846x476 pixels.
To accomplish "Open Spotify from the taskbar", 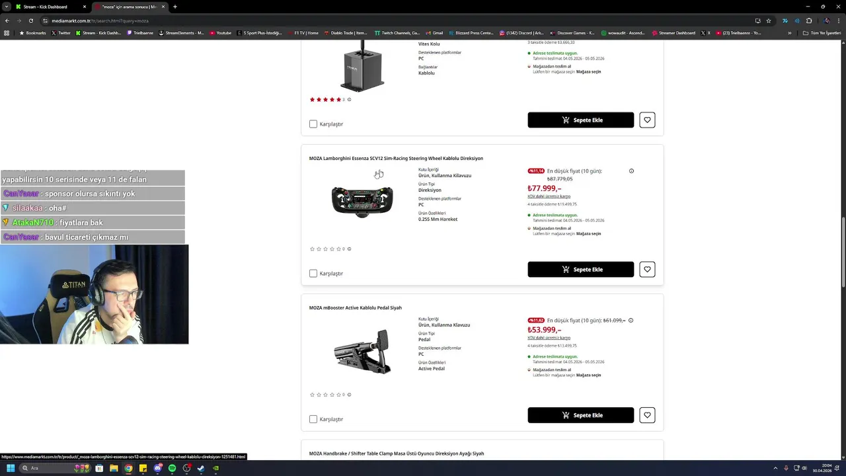I will point(172,468).
